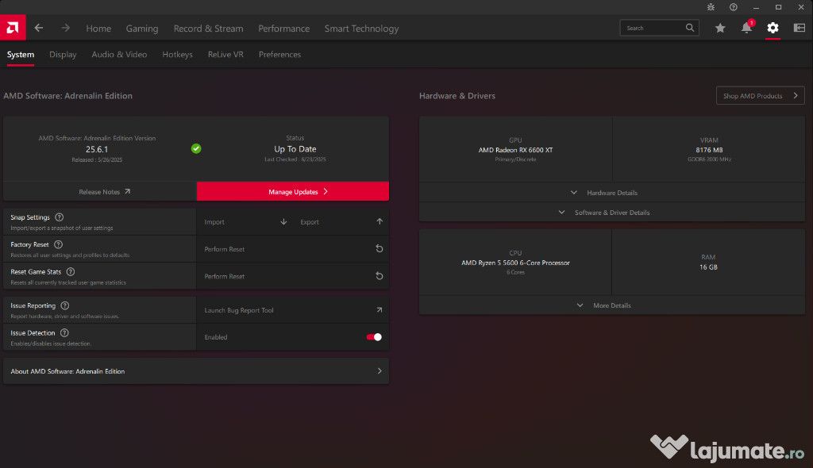
Task: Click the Import down arrow icon
Action: tap(283, 222)
